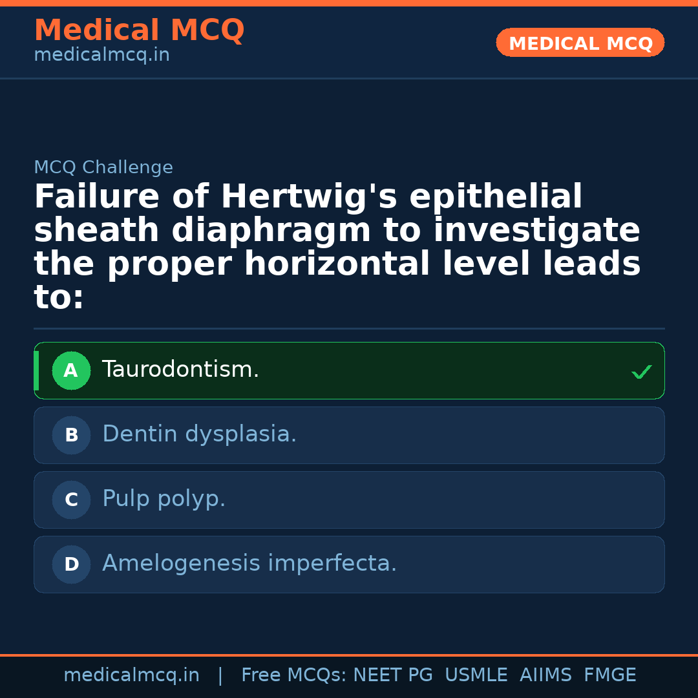Choose the Pulp polyp option
The image size is (698, 698).
164,499
